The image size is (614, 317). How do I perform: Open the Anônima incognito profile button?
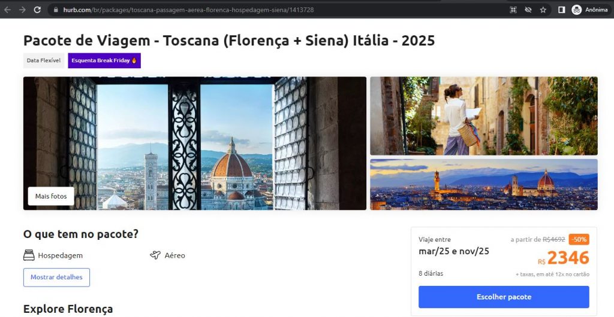tap(589, 10)
